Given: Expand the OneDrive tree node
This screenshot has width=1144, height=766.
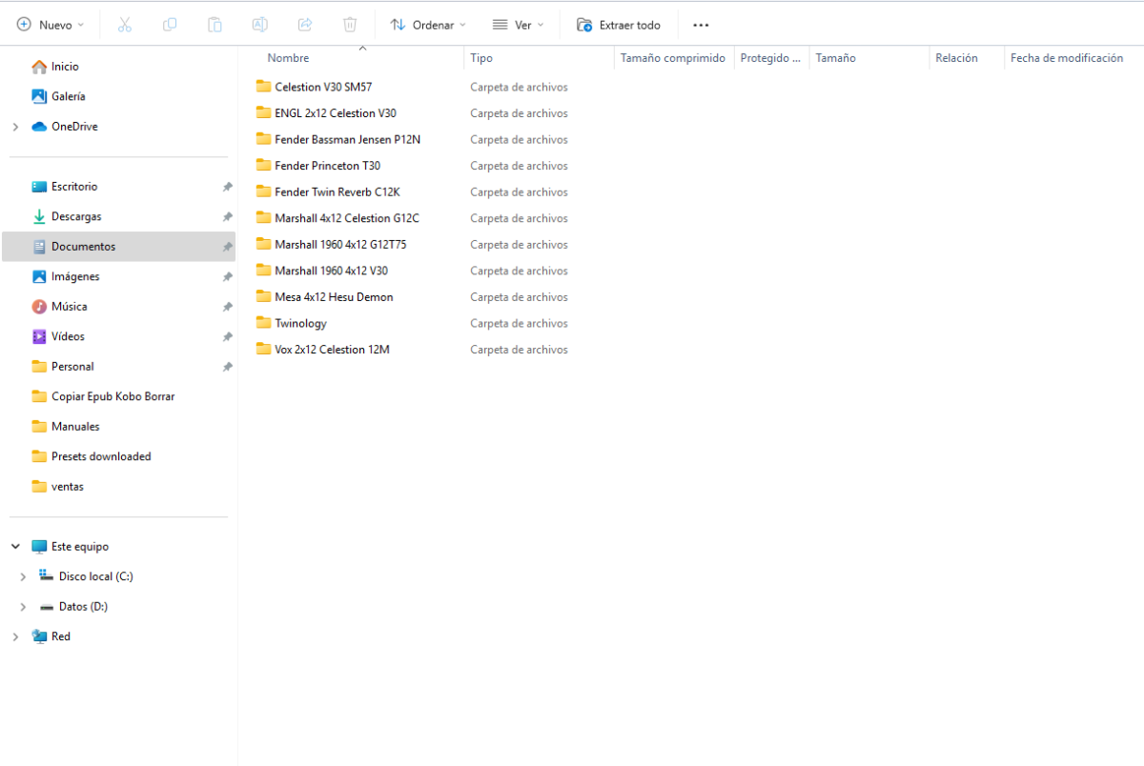Looking at the screenshot, I should click(x=15, y=127).
